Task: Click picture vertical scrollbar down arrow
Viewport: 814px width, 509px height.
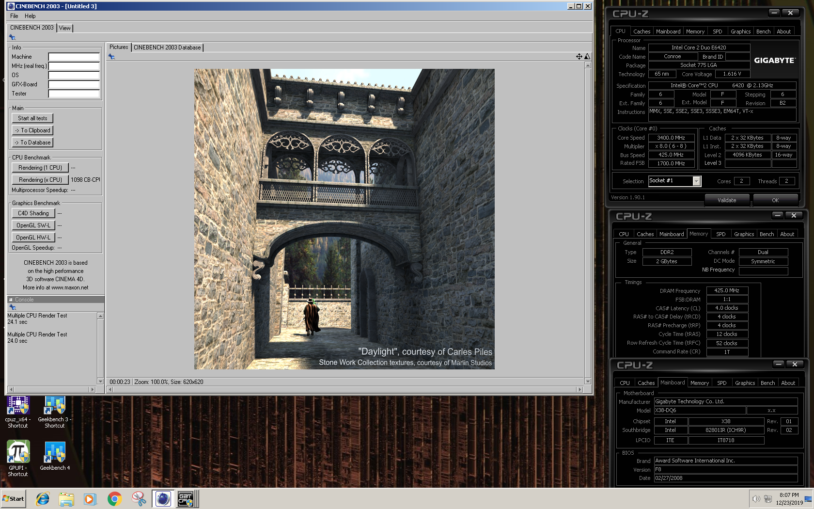Action: click(x=588, y=382)
